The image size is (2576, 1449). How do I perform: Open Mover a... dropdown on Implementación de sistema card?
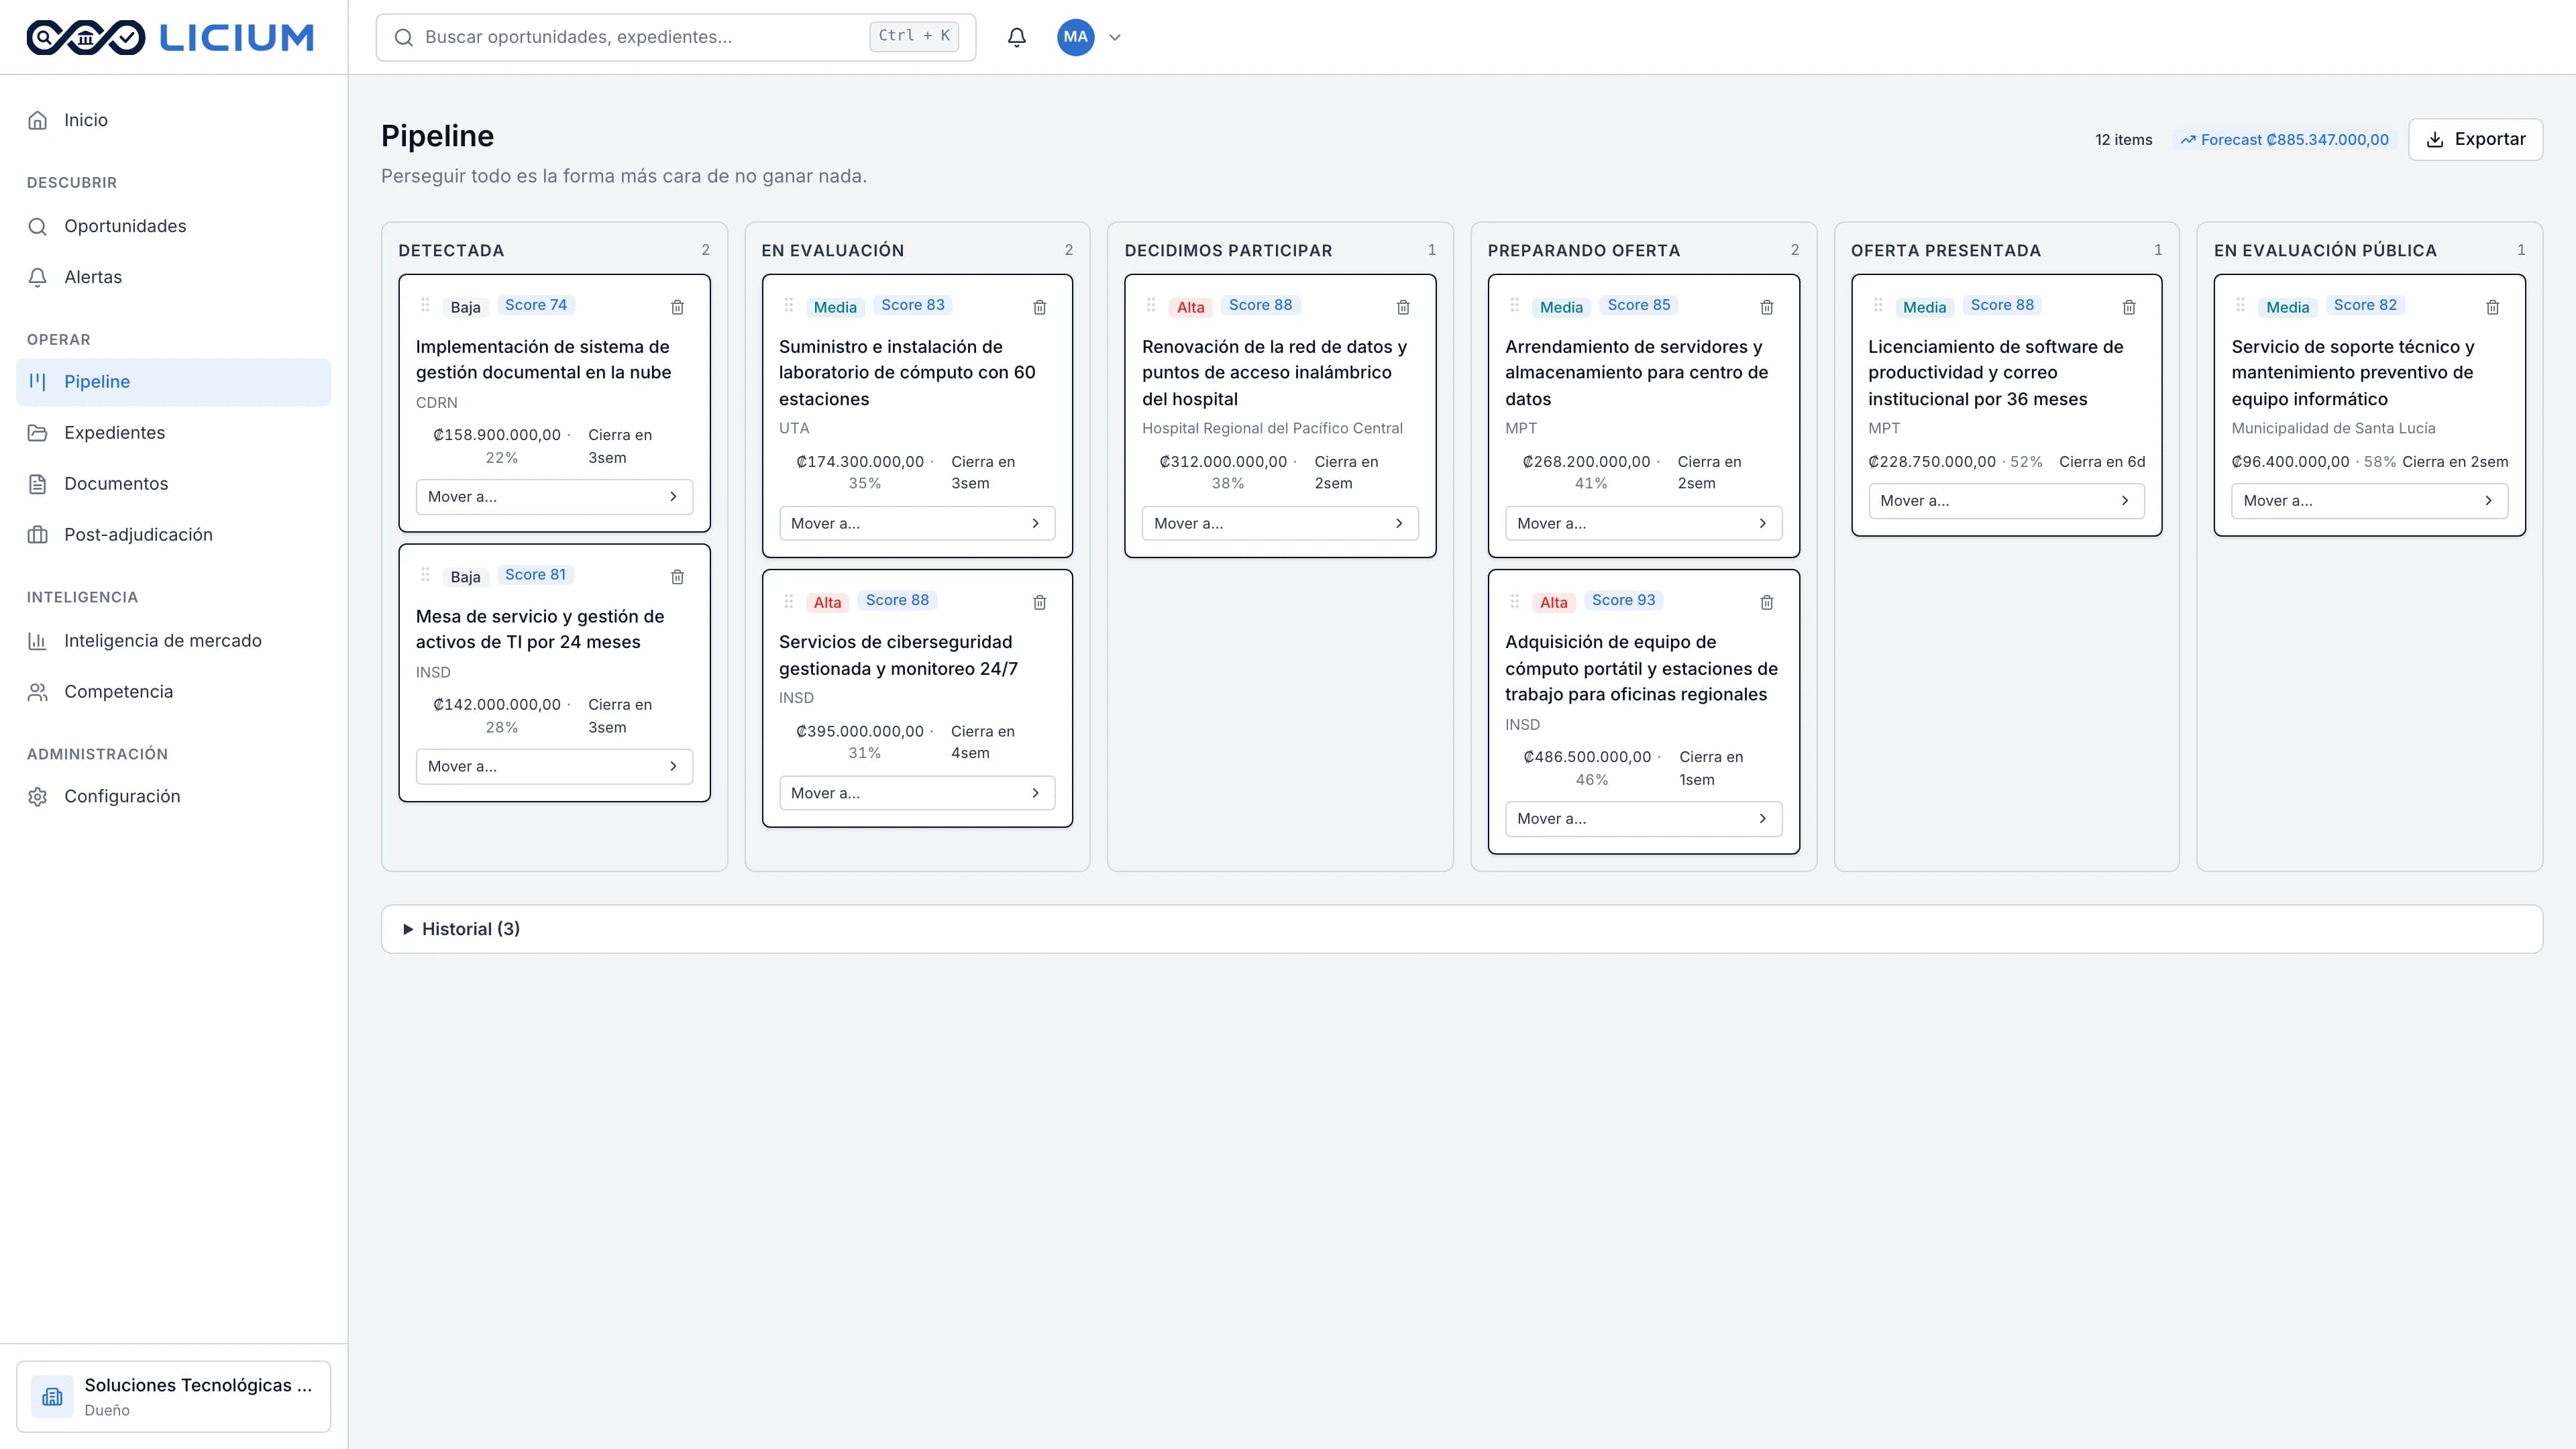click(554, 497)
